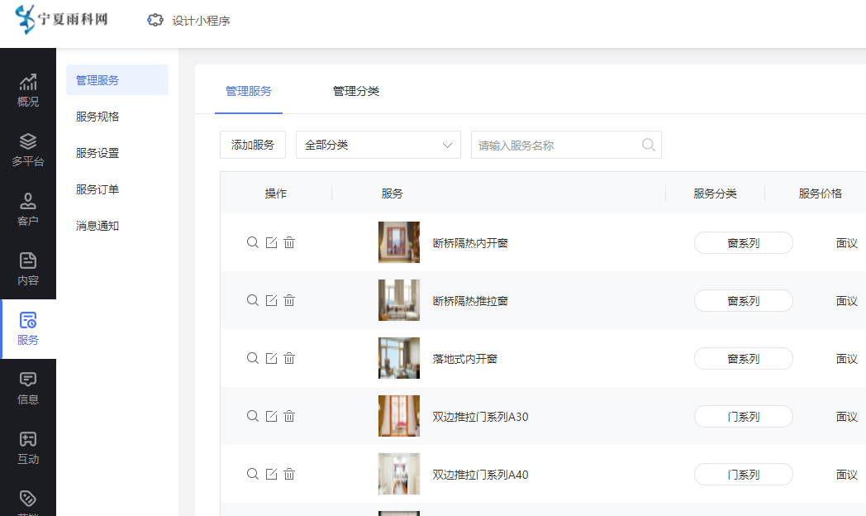Click 窗系列 tag for 断桥隔热推拉窗
Screen dimensions: 866x516
[744, 301]
